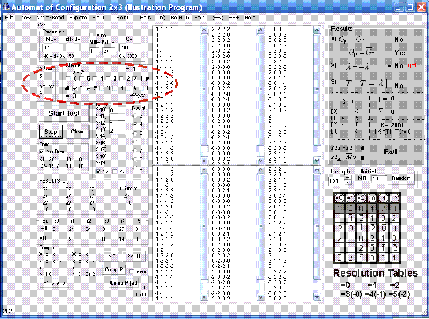Click the Stop button
The image size is (429, 319).
point(50,132)
